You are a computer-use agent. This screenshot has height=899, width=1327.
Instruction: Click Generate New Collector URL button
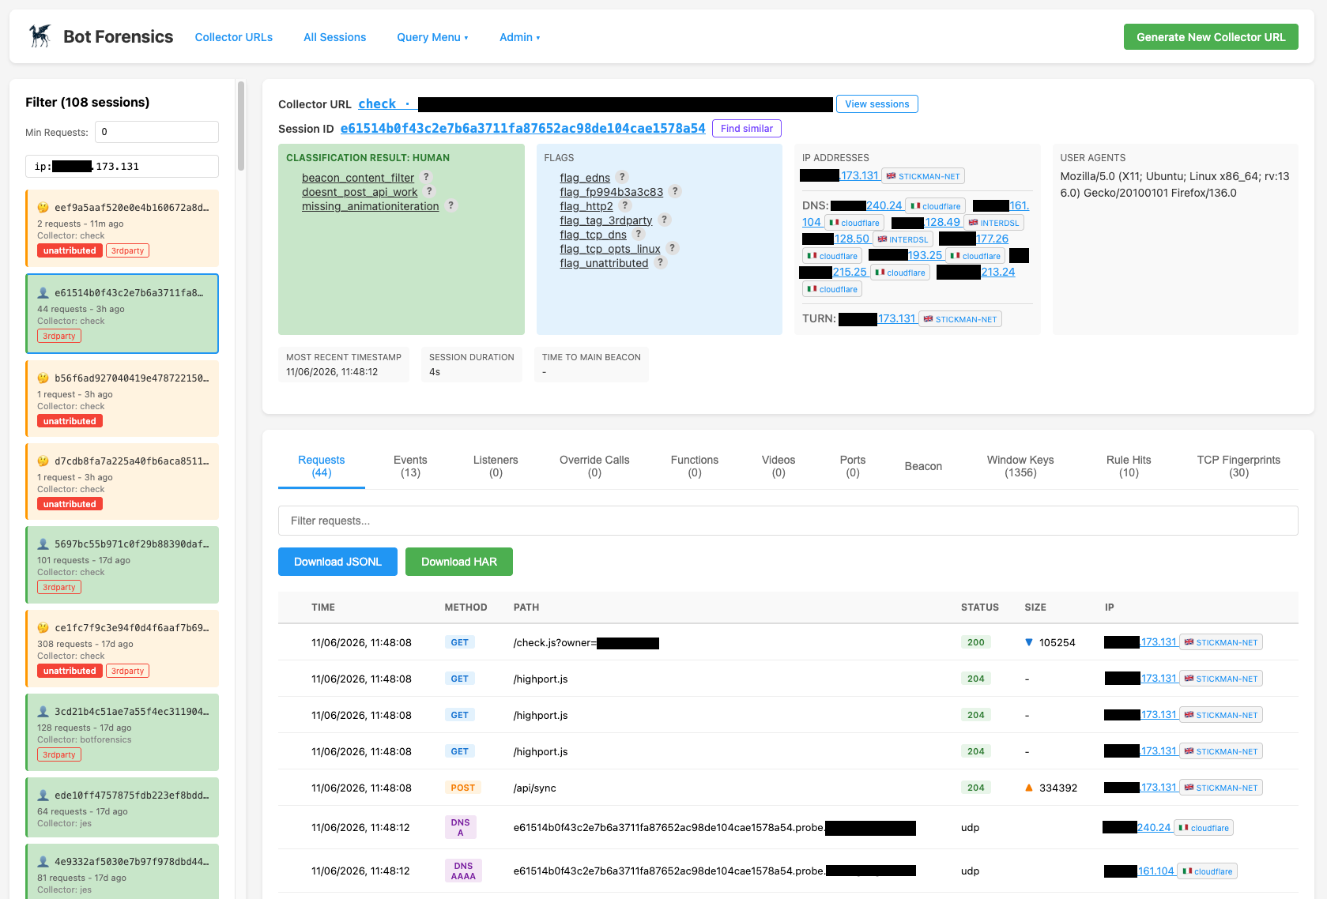[x=1211, y=37]
